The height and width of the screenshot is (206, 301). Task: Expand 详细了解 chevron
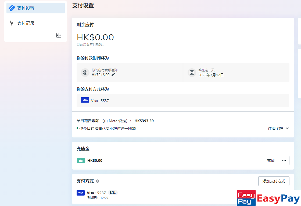[287, 128]
